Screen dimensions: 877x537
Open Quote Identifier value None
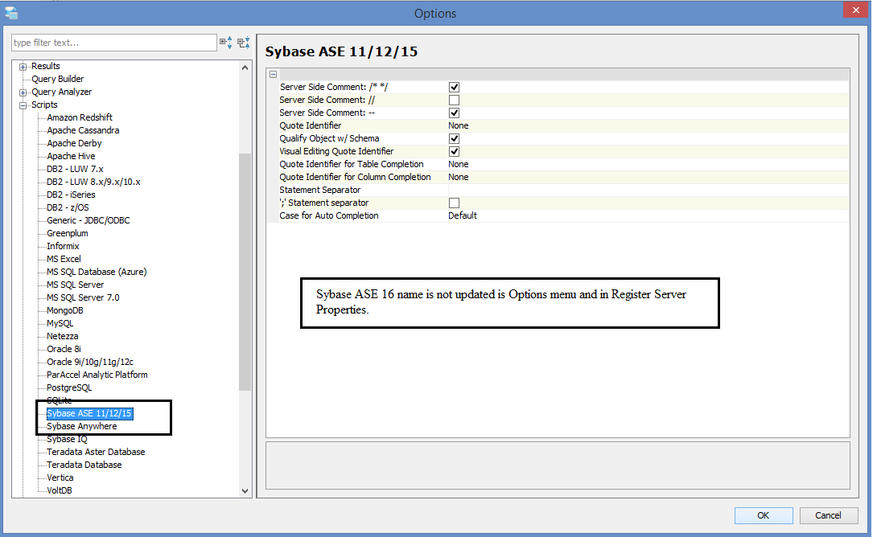tap(458, 125)
